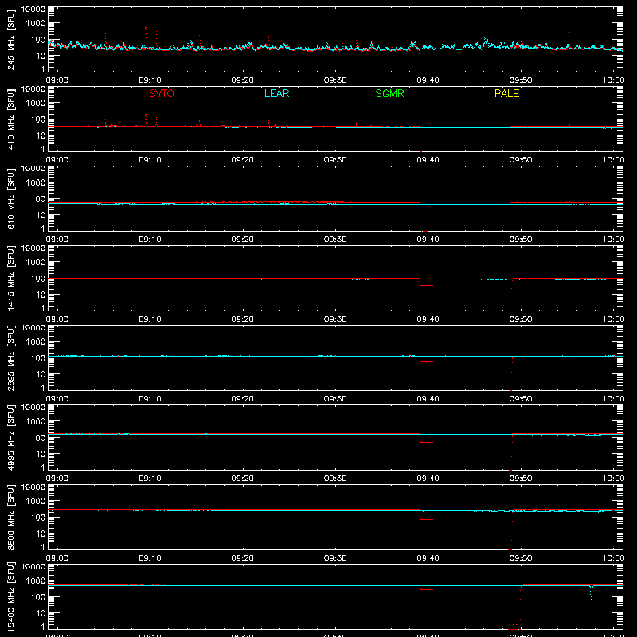Click 09:40 label under the 2695 MHz plot

pyautogui.click(x=428, y=399)
